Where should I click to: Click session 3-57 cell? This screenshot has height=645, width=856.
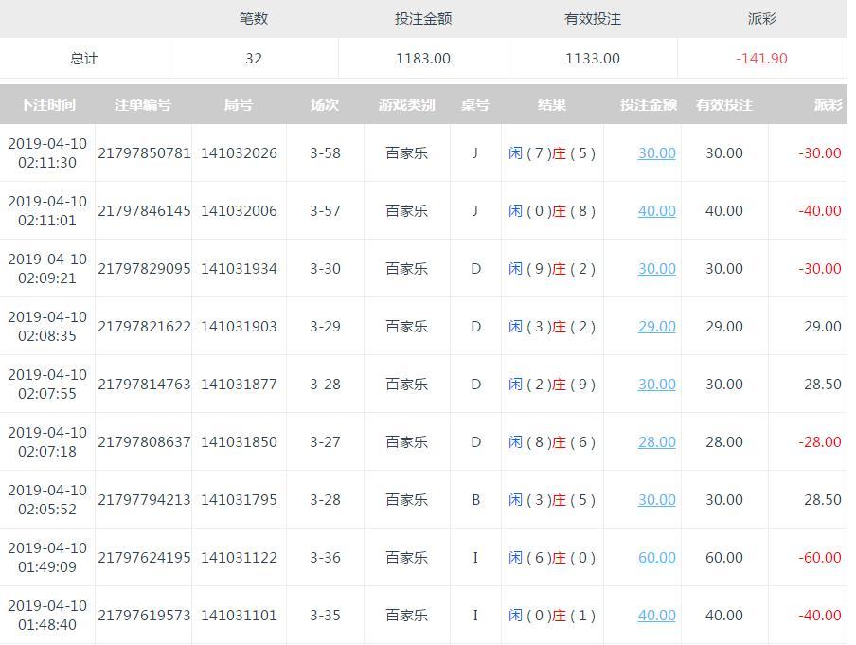coord(326,211)
